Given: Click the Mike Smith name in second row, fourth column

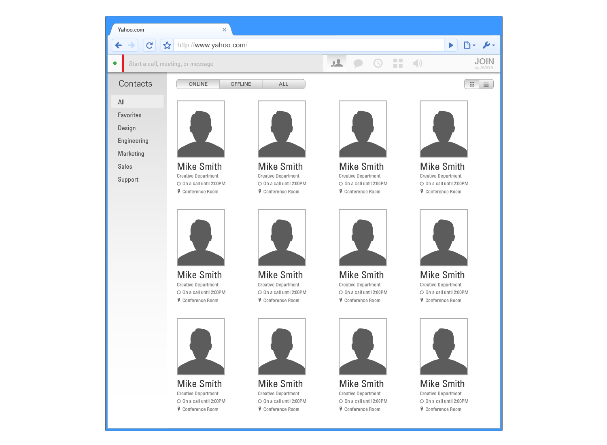Looking at the screenshot, I should [x=442, y=275].
